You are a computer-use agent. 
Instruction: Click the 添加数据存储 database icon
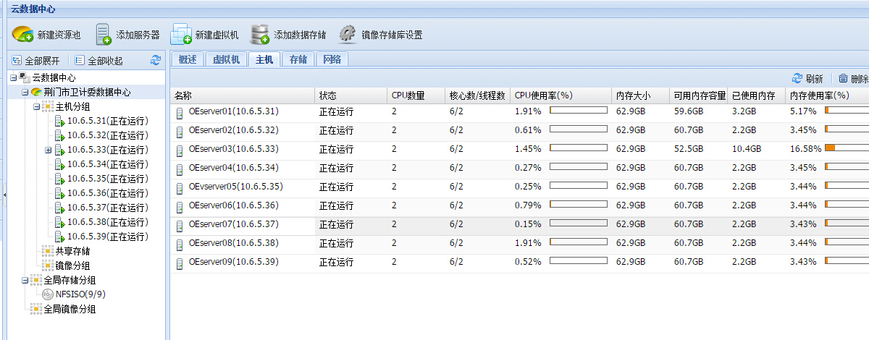260,34
